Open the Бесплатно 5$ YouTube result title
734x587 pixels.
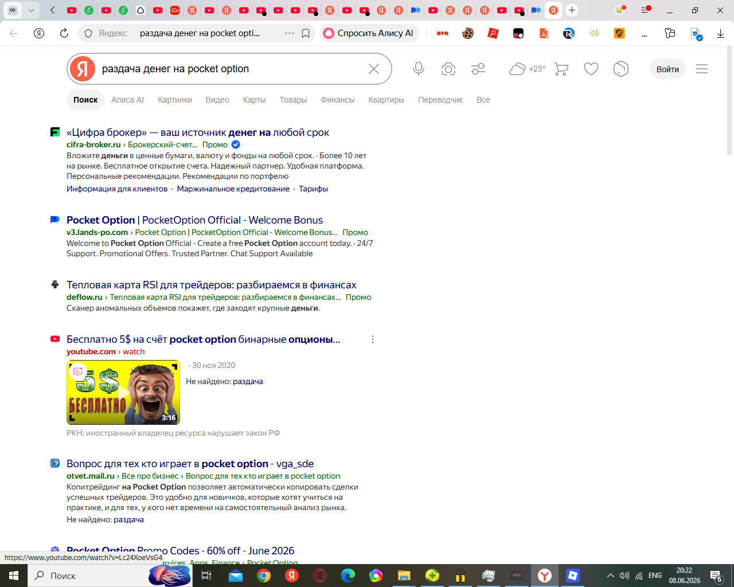204,339
